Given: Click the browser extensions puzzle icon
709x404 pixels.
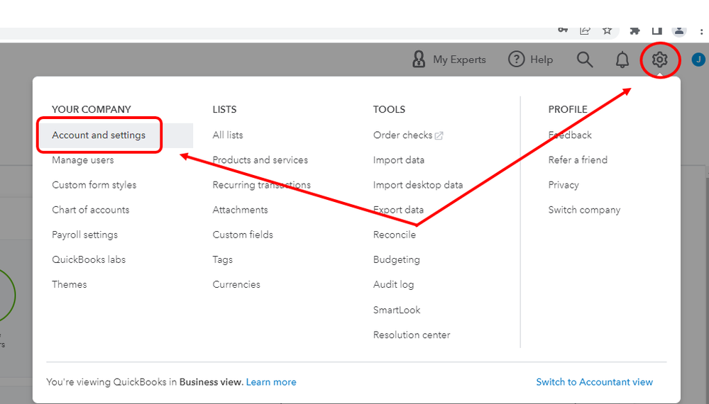Looking at the screenshot, I should (634, 30).
